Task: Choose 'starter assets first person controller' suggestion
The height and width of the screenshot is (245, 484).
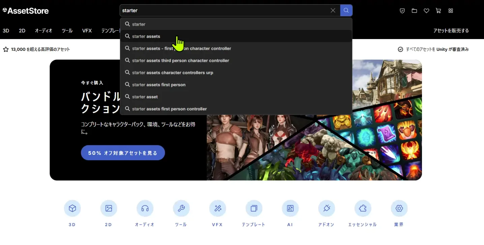Action: click(x=170, y=109)
